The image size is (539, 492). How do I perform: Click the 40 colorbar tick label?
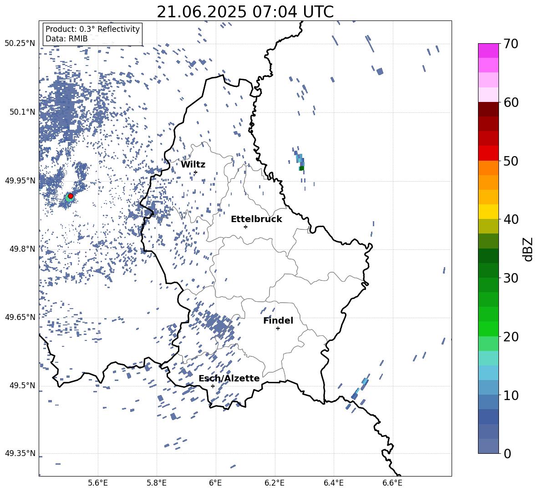(511, 219)
